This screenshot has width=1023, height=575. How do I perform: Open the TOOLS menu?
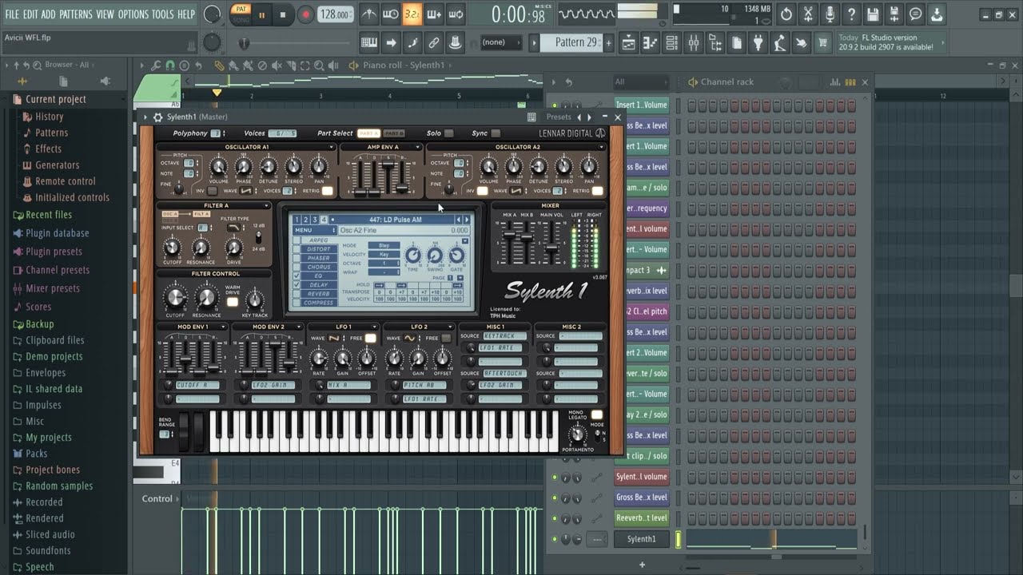(x=162, y=14)
